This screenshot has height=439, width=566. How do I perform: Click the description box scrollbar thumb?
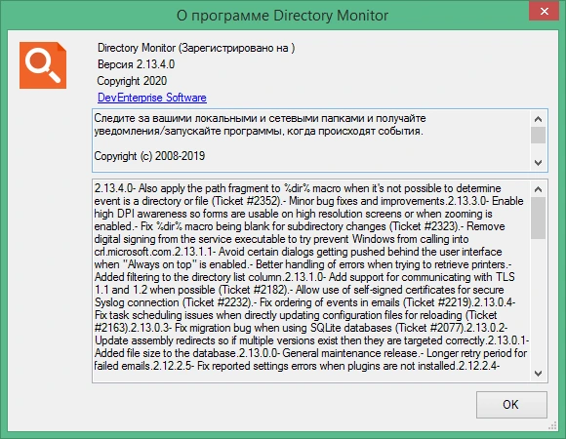(538, 135)
